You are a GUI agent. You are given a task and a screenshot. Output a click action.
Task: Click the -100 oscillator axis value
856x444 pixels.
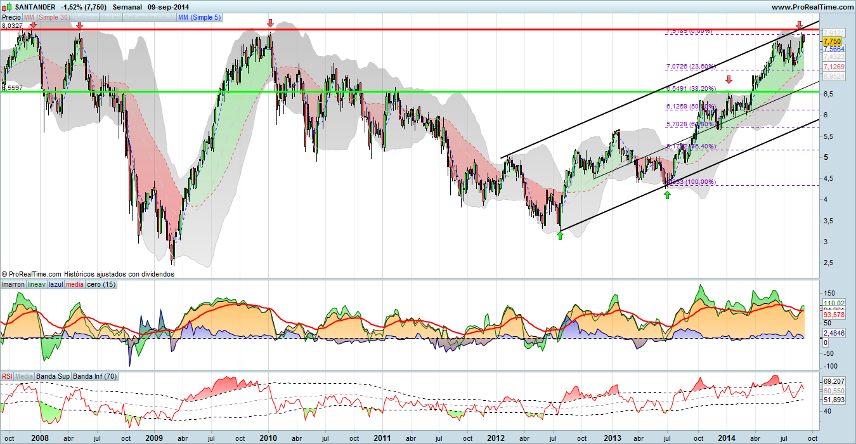click(829, 366)
